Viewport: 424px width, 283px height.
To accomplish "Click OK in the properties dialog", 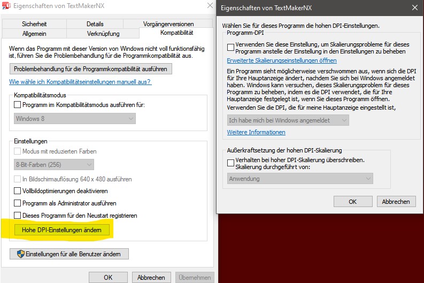I will click(x=108, y=277).
